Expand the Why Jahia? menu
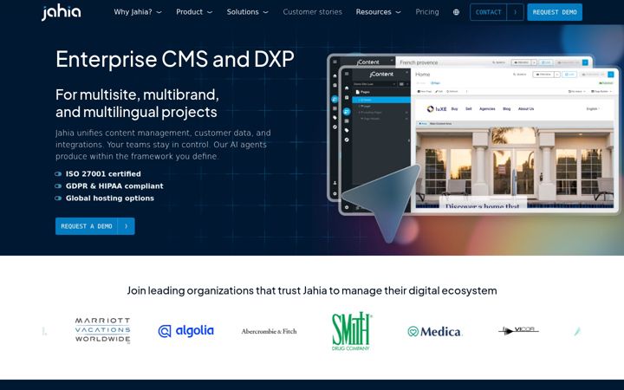 (138, 12)
